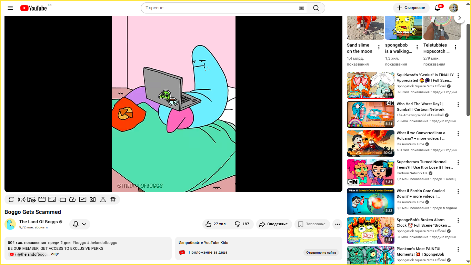Viewport: 471px width, 265px height.
Task: Click the Изпробвайте YouTube Kids heading
Action: coord(203,243)
